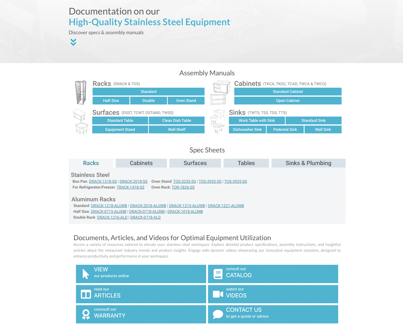403x331 pixels.
Task: Click the warranty ribbon badge icon
Action: click(x=86, y=314)
